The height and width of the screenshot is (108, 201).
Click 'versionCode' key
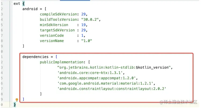point(52,35)
